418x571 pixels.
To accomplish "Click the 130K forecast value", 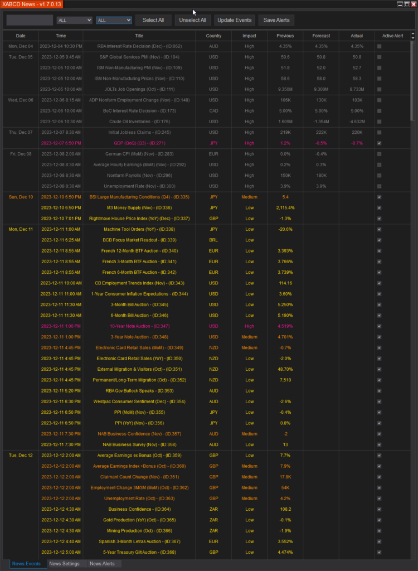I will 321,100.
